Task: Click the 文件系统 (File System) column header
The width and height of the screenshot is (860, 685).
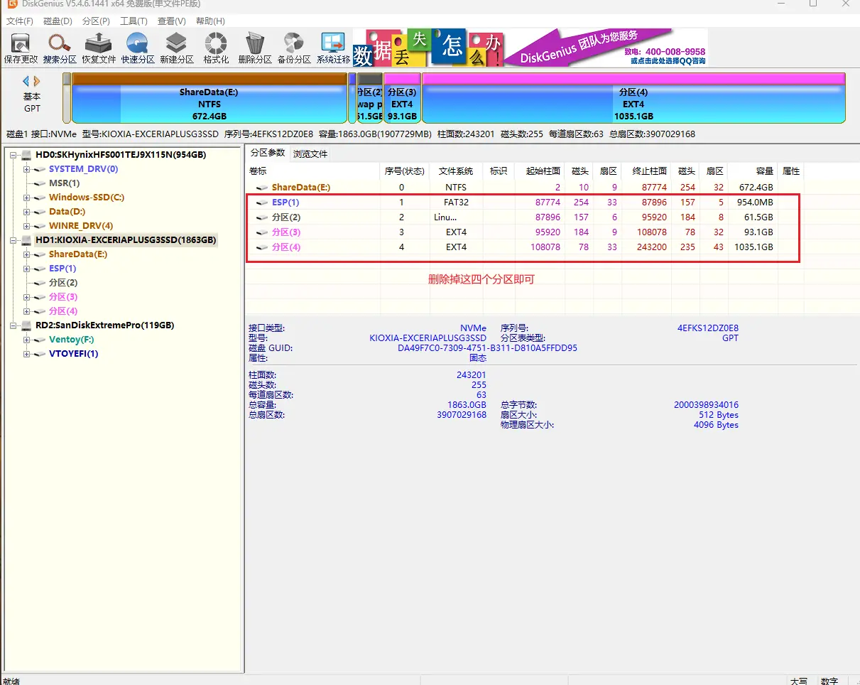Action: [x=456, y=171]
